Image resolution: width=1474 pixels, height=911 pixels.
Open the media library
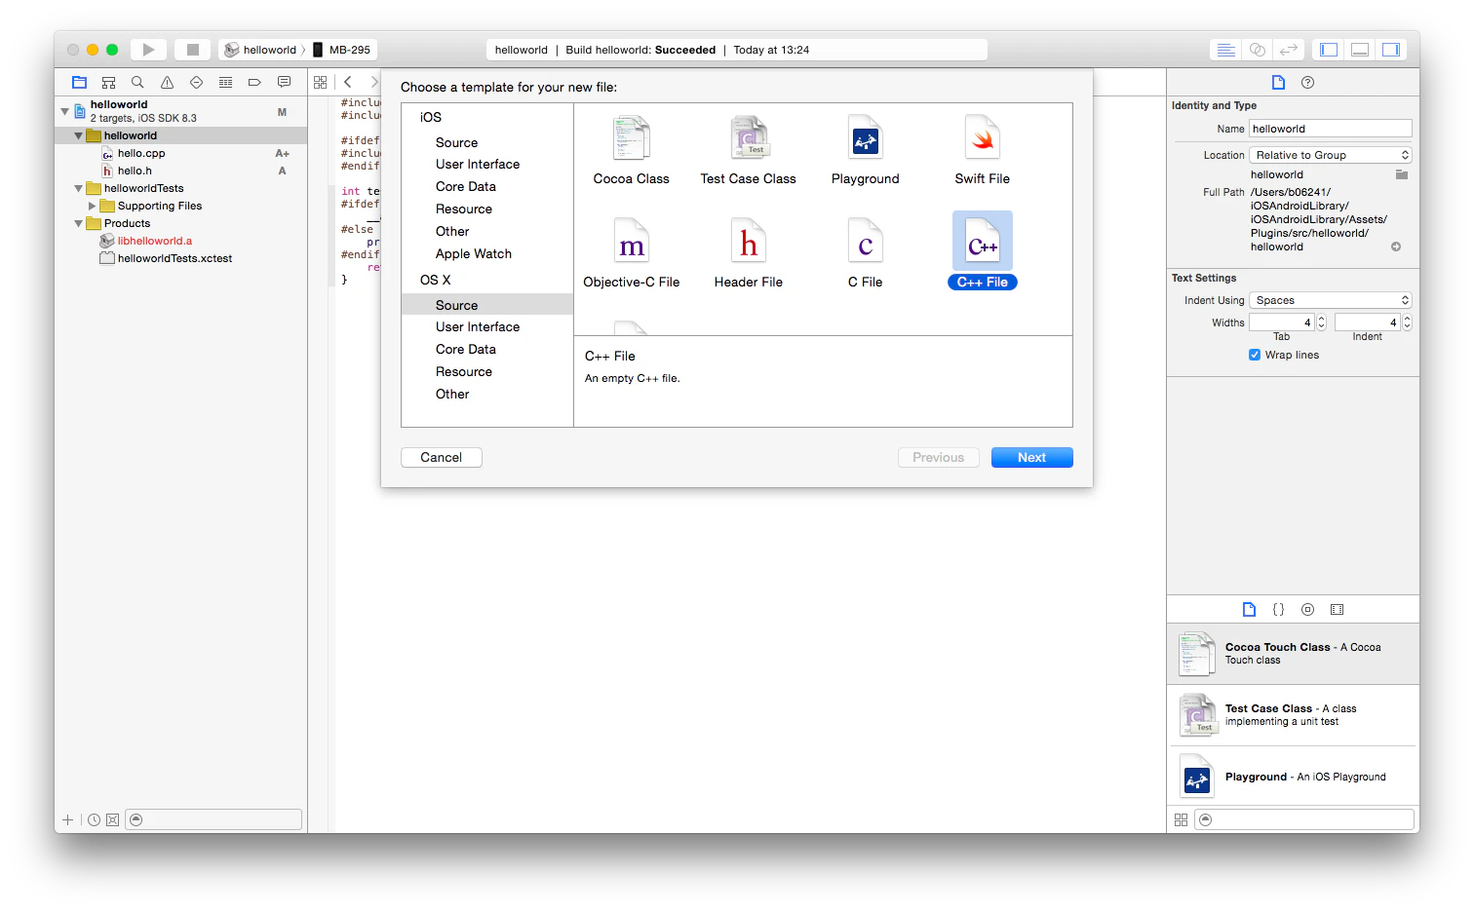1337,609
